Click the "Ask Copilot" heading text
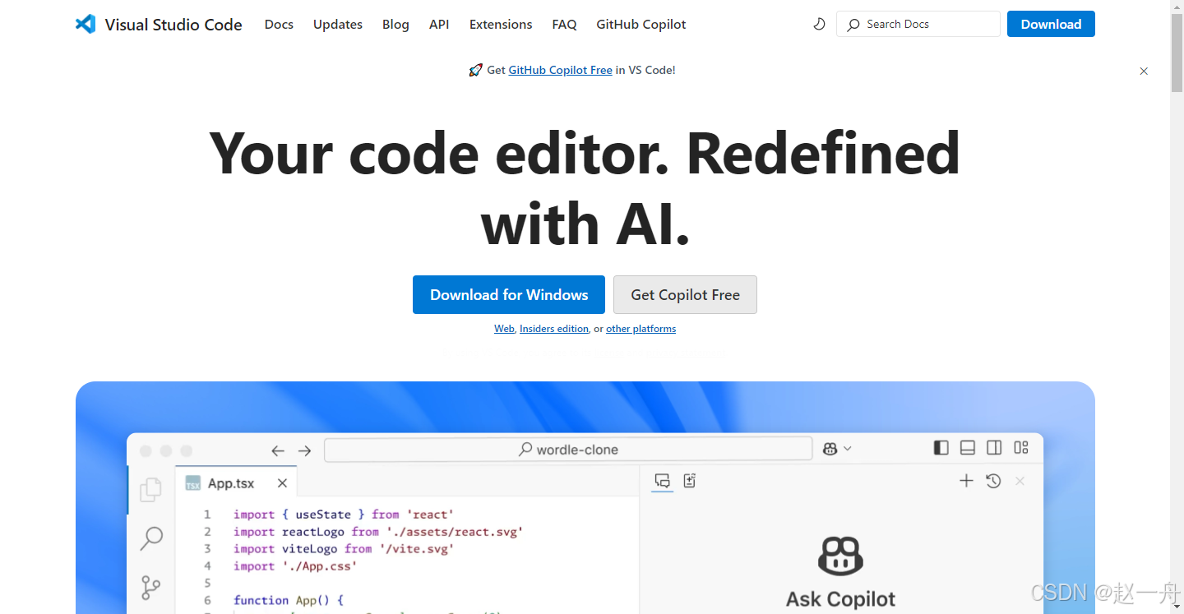Screen dimensions: 1184x614 [840, 599]
